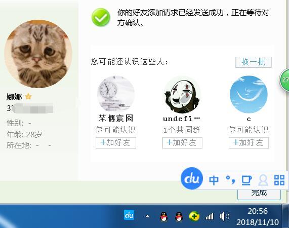
Task: Open 娜娜's cat profile picture
Action: pos(38,54)
